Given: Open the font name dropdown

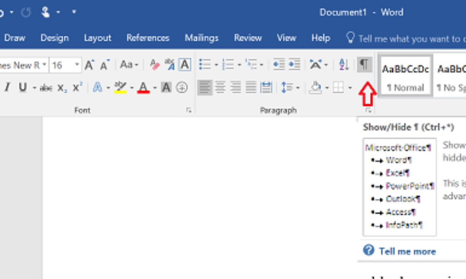Looking at the screenshot, I should click(x=44, y=65).
